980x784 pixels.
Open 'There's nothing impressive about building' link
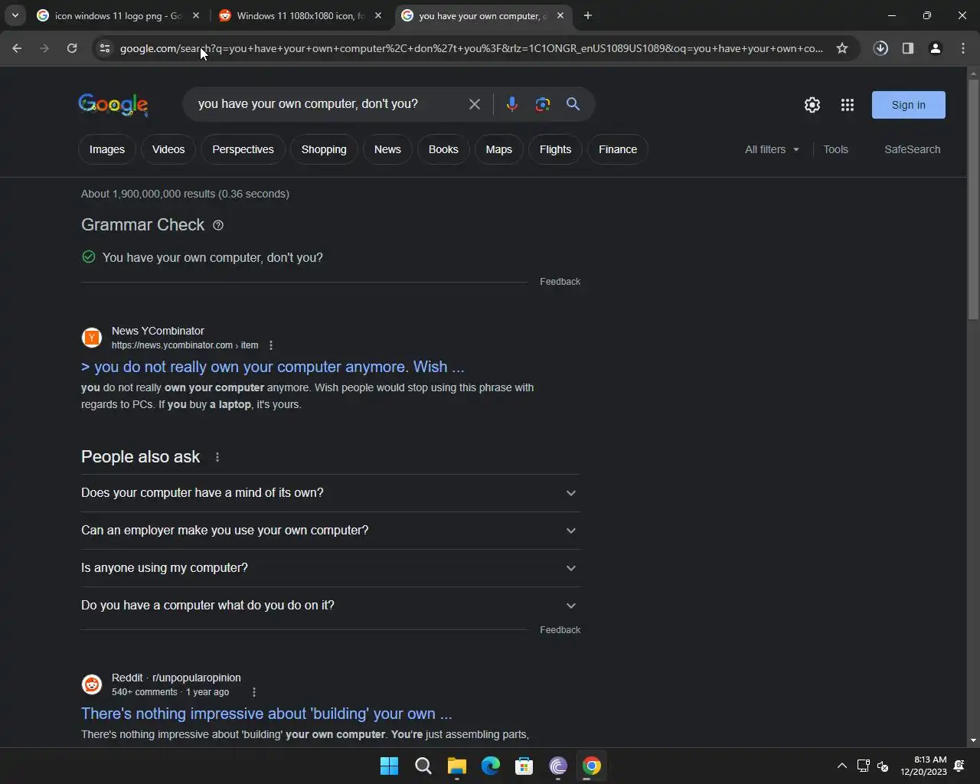coord(266,714)
